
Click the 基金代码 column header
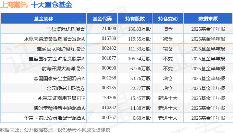102,19
